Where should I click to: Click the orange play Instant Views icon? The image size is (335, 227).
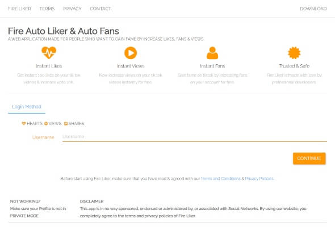coord(131,53)
